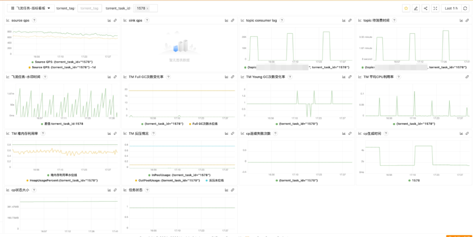Click link icon on cp状态大小 panel
473x237 pixels.
click(115, 190)
